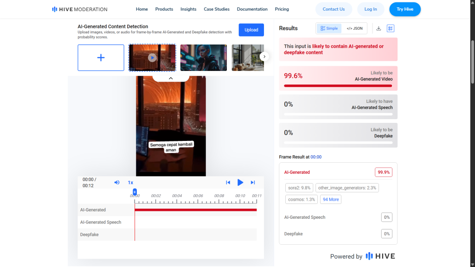This screenshot has width=475, height=267.
Task: Mute the video volume speaker icon
Action: tap(117, 183)
